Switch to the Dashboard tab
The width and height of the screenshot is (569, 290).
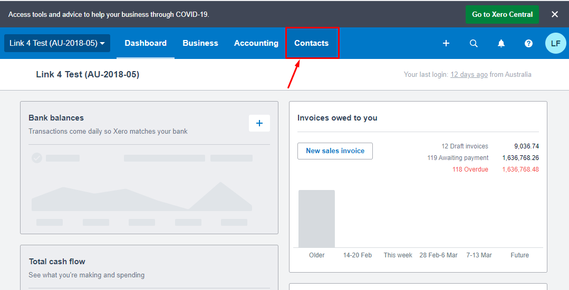tap(146, 43)
